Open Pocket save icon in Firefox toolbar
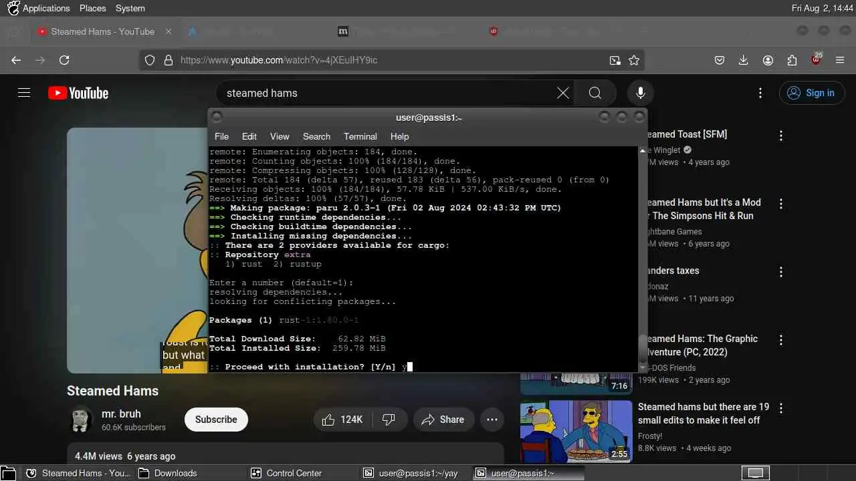 [x=720, y=60]
